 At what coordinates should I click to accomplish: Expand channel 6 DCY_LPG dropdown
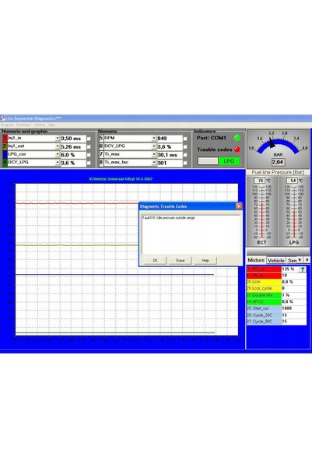point(154,146)
